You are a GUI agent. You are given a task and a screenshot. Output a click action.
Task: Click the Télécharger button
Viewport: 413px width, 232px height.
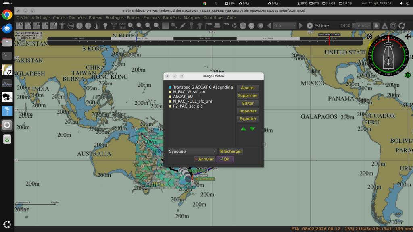[x=231, y=151]
